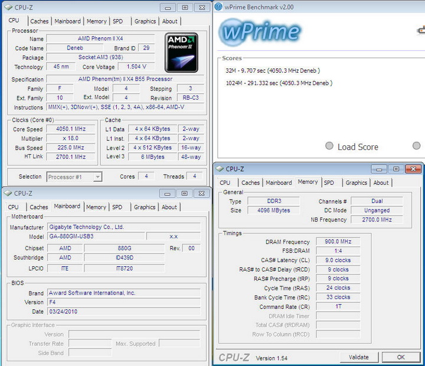425x366 pixels.
Task: Minimize the Memory CPU-Z window
Action: point(379,169)
